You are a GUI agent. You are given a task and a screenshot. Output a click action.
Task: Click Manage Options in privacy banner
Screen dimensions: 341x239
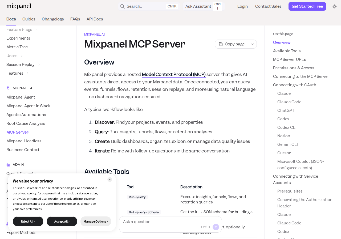[96, 221]
